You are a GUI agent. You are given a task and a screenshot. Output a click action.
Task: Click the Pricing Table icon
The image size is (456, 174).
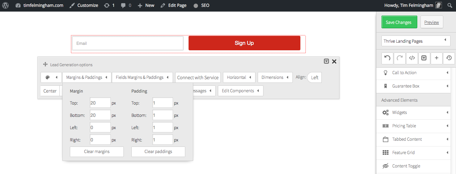coord(385,126)
